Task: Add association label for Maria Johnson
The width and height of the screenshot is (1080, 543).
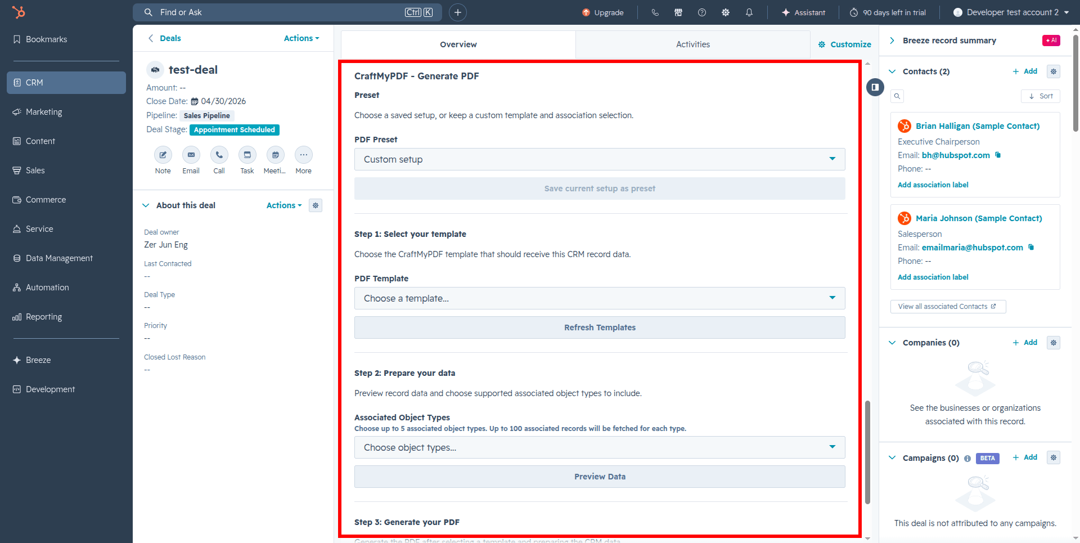Action: click(x=933, y=277)
